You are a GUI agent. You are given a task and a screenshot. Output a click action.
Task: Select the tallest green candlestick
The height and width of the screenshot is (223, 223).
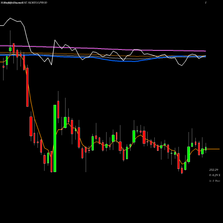(x=55, y=138)
